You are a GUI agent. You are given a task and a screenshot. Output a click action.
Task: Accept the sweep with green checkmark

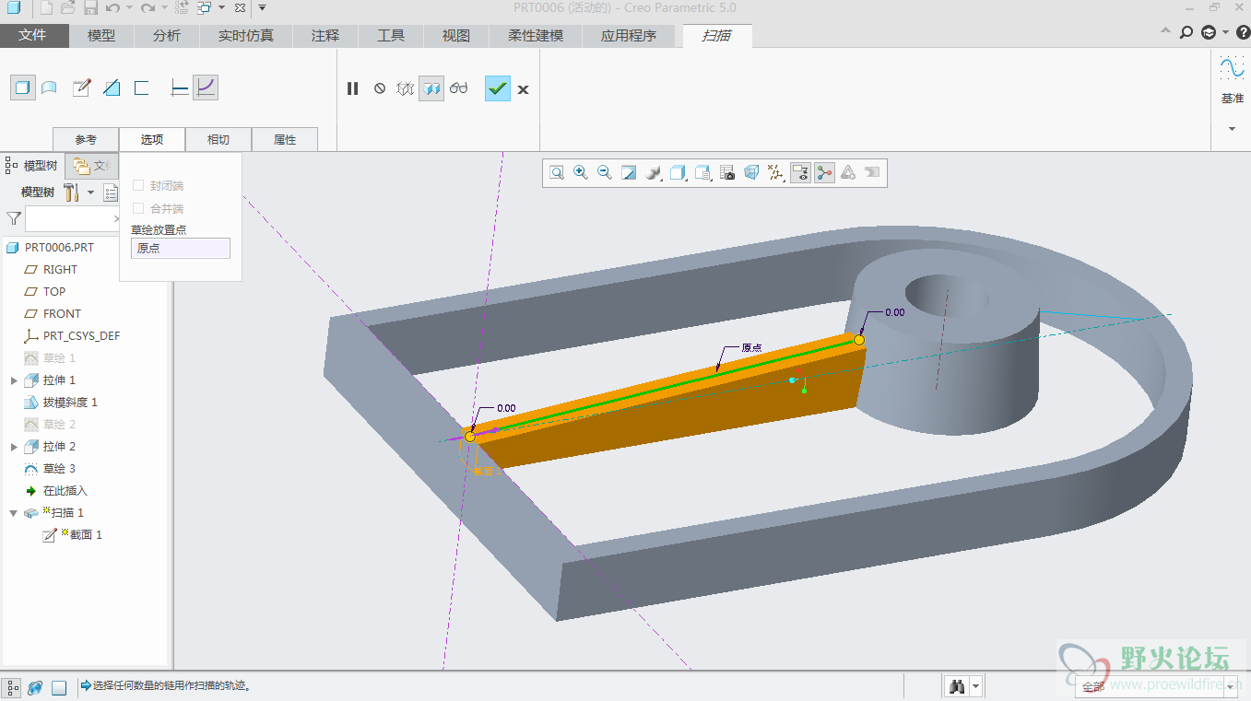tap(498, 88)
